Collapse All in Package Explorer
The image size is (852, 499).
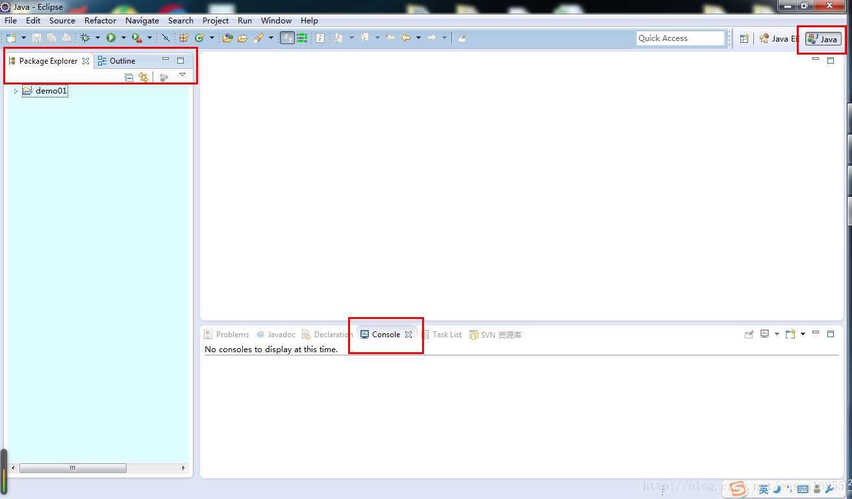(x=129, y=77)
